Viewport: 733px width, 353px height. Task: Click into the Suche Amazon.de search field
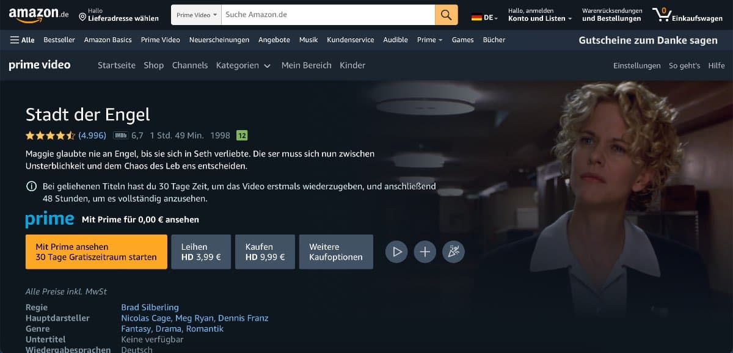[x=327, y=15]
